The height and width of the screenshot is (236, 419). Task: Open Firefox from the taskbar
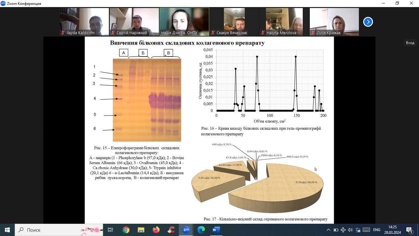coord(156,230)
